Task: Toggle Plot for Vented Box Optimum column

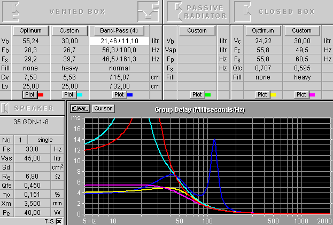Action: click(29, 94)
